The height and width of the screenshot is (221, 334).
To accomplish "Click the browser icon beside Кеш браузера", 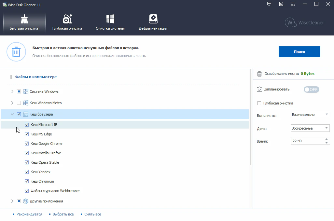I will (x=26, y=114).
